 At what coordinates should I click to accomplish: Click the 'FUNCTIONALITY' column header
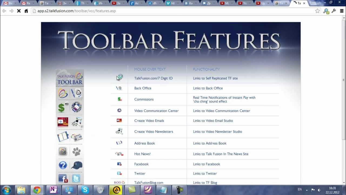[206, 69]
